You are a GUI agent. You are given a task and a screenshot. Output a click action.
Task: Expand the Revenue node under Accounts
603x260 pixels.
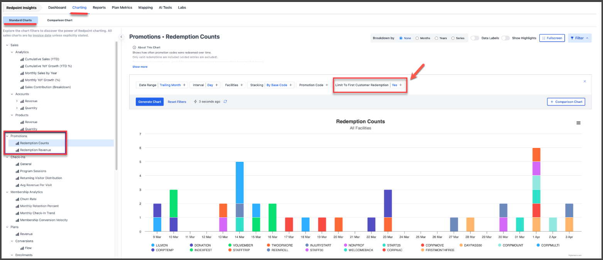pos(17,101)
